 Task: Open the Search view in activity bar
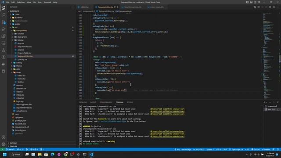[4, 15]
